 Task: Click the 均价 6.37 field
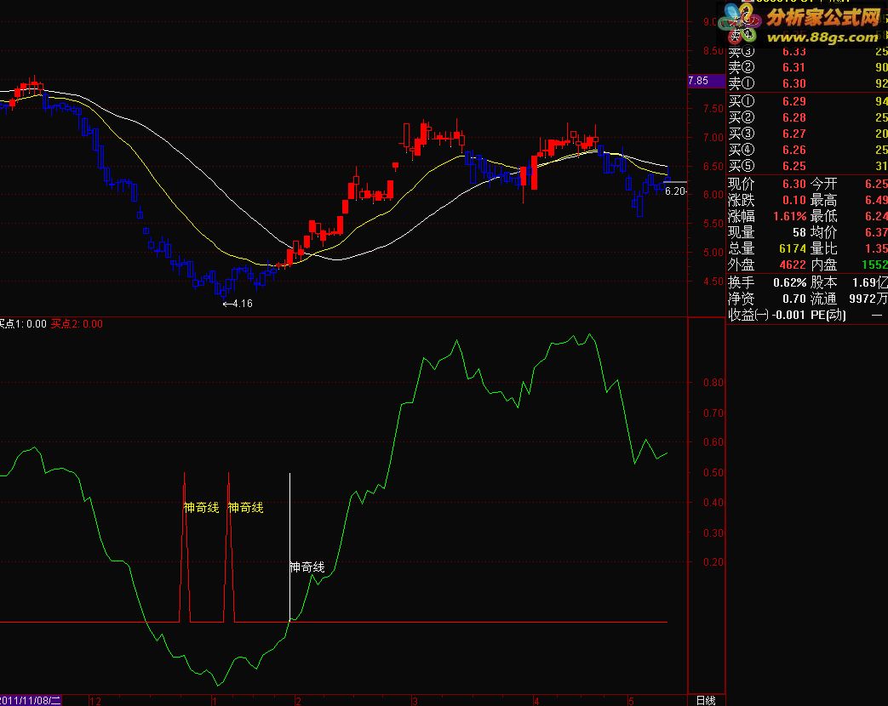[x=849, y=232]
